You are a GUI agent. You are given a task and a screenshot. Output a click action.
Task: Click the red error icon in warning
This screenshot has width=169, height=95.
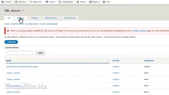click(8, 31)
